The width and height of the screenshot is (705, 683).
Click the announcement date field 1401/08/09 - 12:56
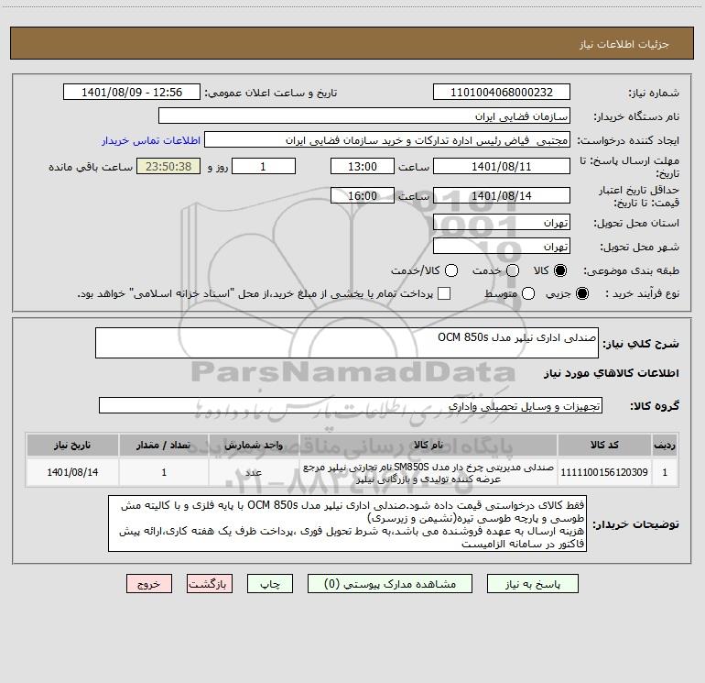point(132,93)
